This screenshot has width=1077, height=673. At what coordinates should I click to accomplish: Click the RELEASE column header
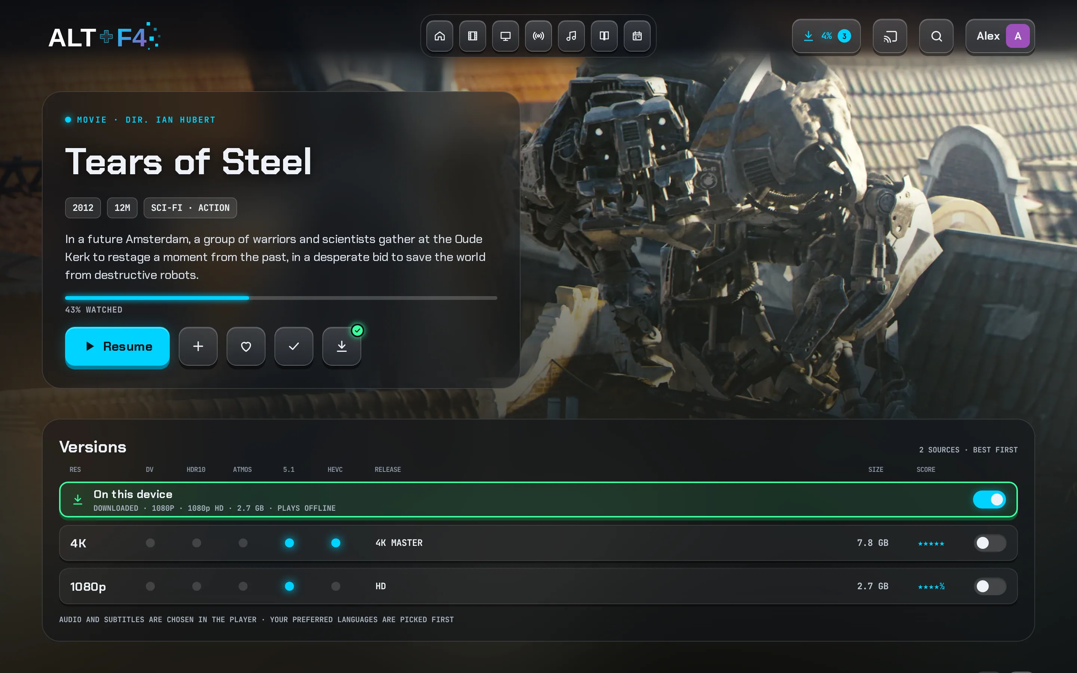point(387,470)
